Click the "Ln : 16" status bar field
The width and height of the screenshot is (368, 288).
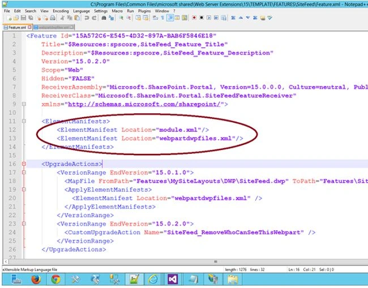[294, 270]
